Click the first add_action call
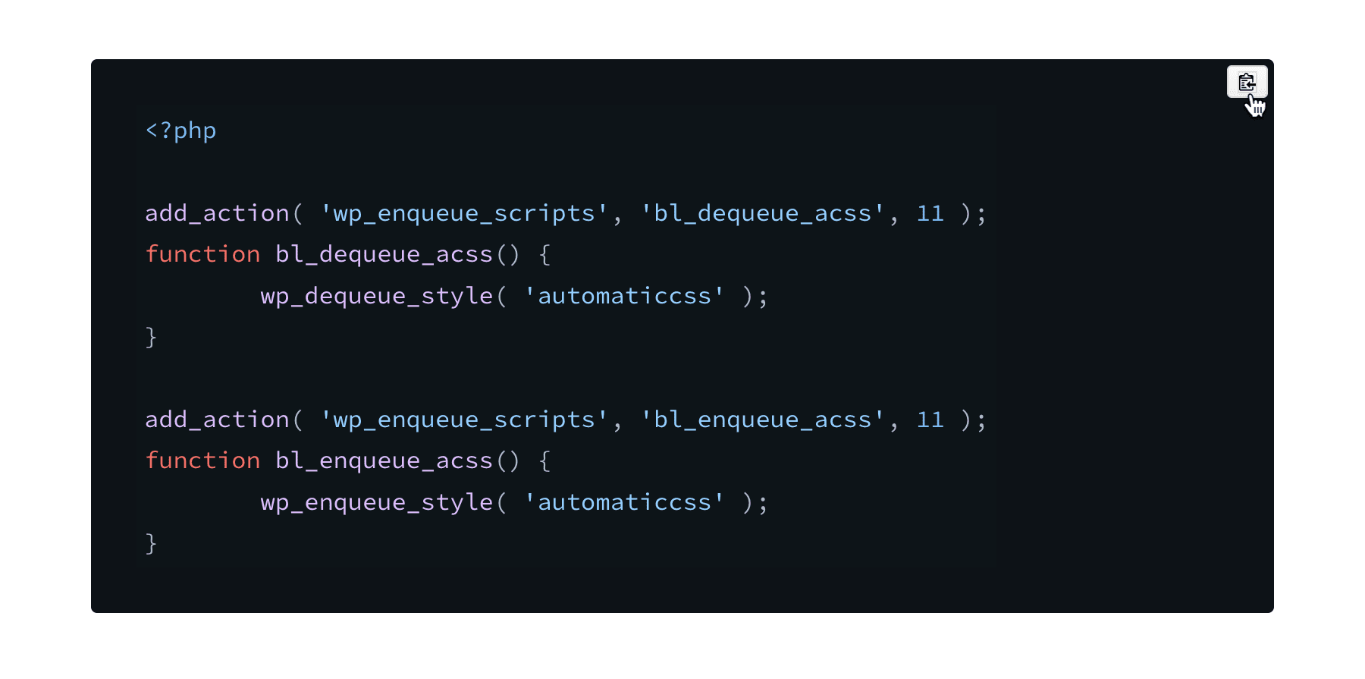This screenshot has height=679, width=1365. click(218, 213)
